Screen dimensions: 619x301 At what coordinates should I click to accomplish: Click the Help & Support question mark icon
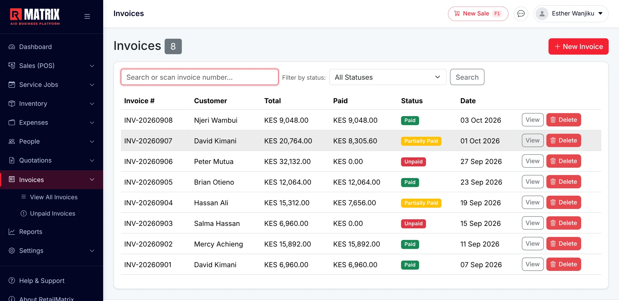[x=12, y=280]
